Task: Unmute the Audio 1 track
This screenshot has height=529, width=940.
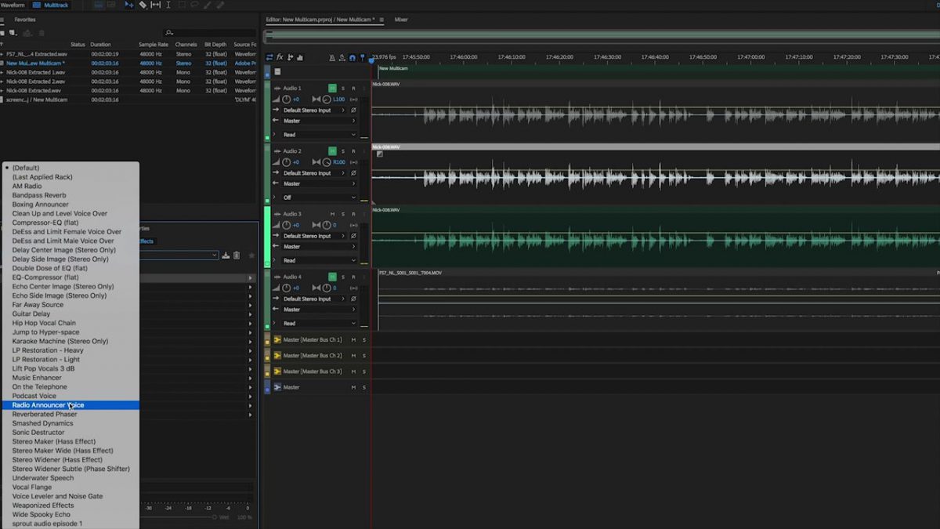Action: (x=332, y=88)
